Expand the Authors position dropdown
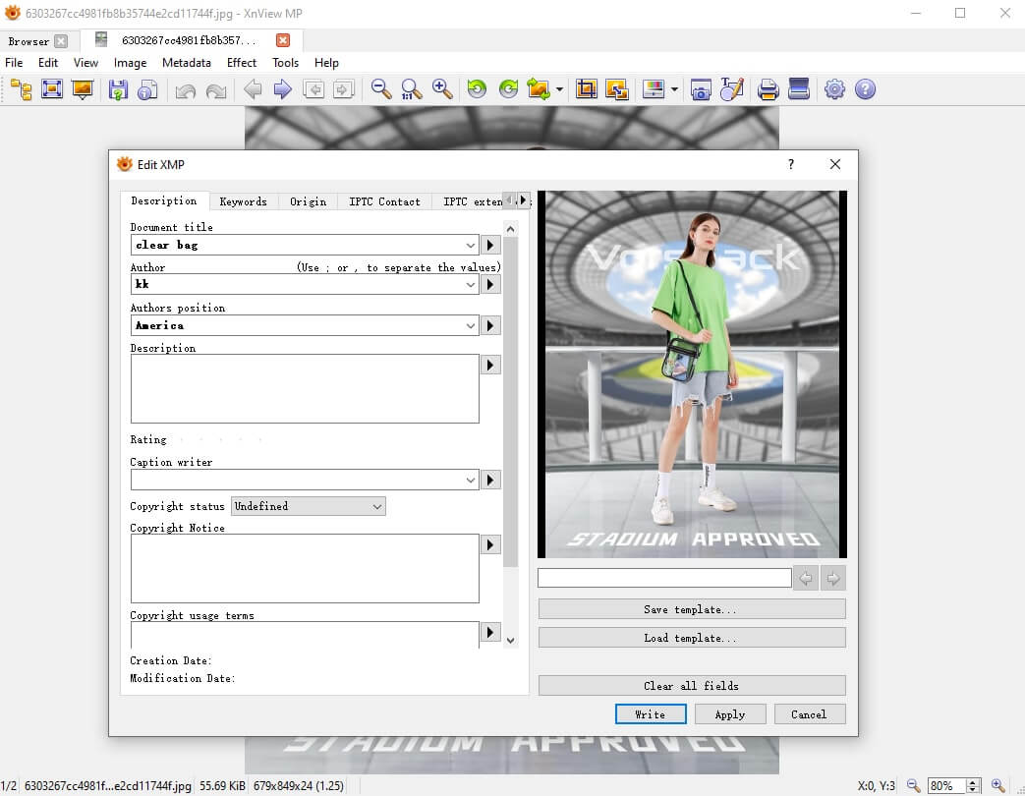Image resolution: width=1025 pixels, height=796 pixels. 470,325
